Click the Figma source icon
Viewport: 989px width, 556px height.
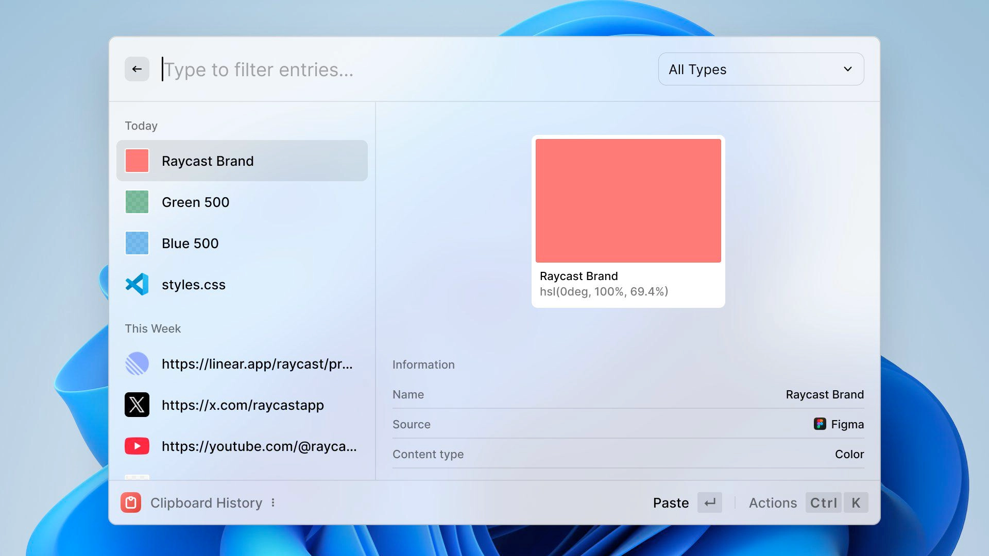pyautogui.click(x=820, y=424)
